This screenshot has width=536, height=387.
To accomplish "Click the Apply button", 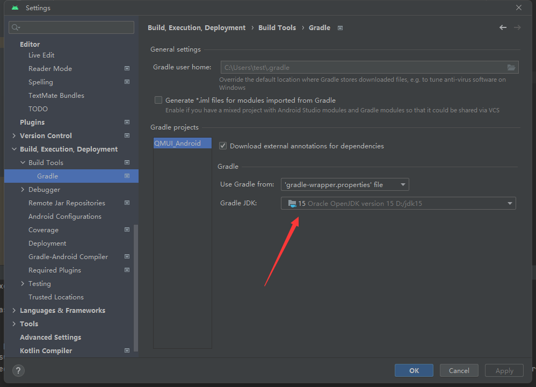I will point(504,370).
